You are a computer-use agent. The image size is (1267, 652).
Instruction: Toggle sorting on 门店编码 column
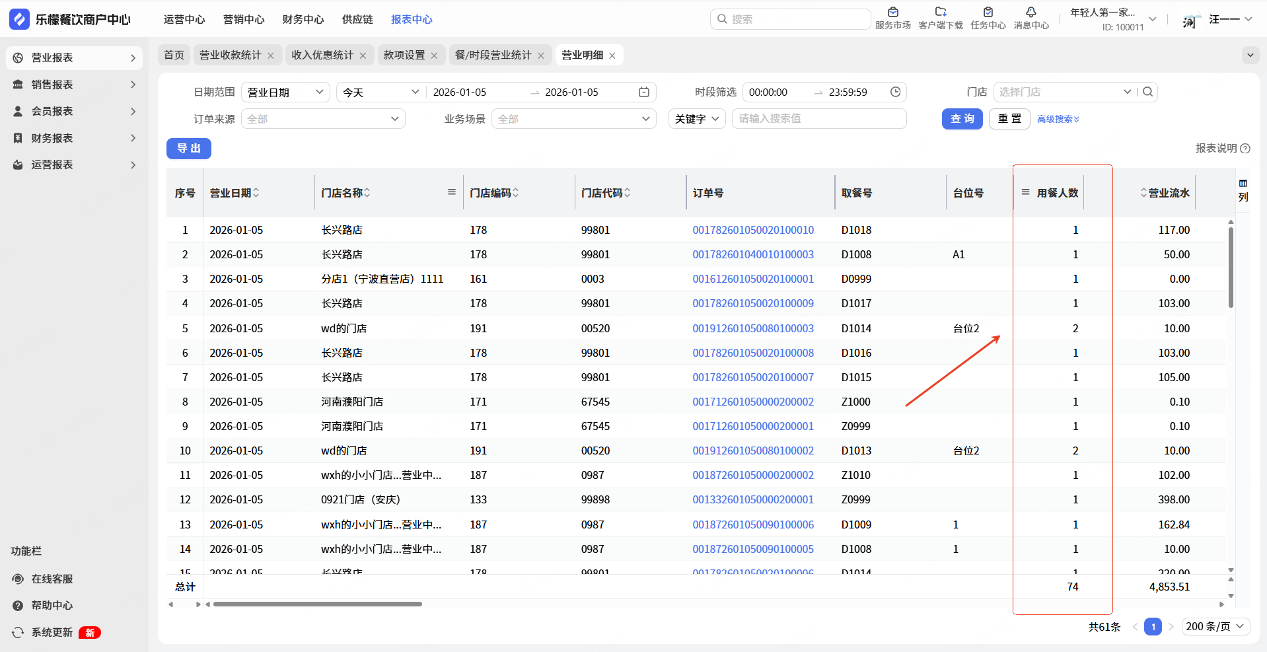click(x=516, y=193)
